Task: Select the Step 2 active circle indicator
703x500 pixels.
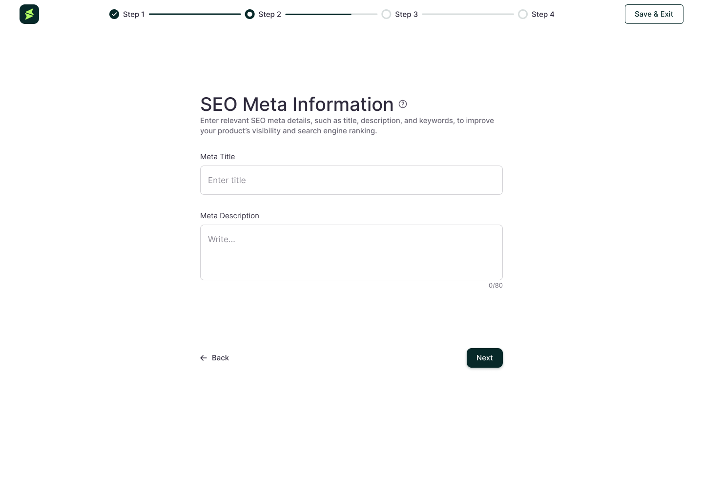Action: point(250,14)
